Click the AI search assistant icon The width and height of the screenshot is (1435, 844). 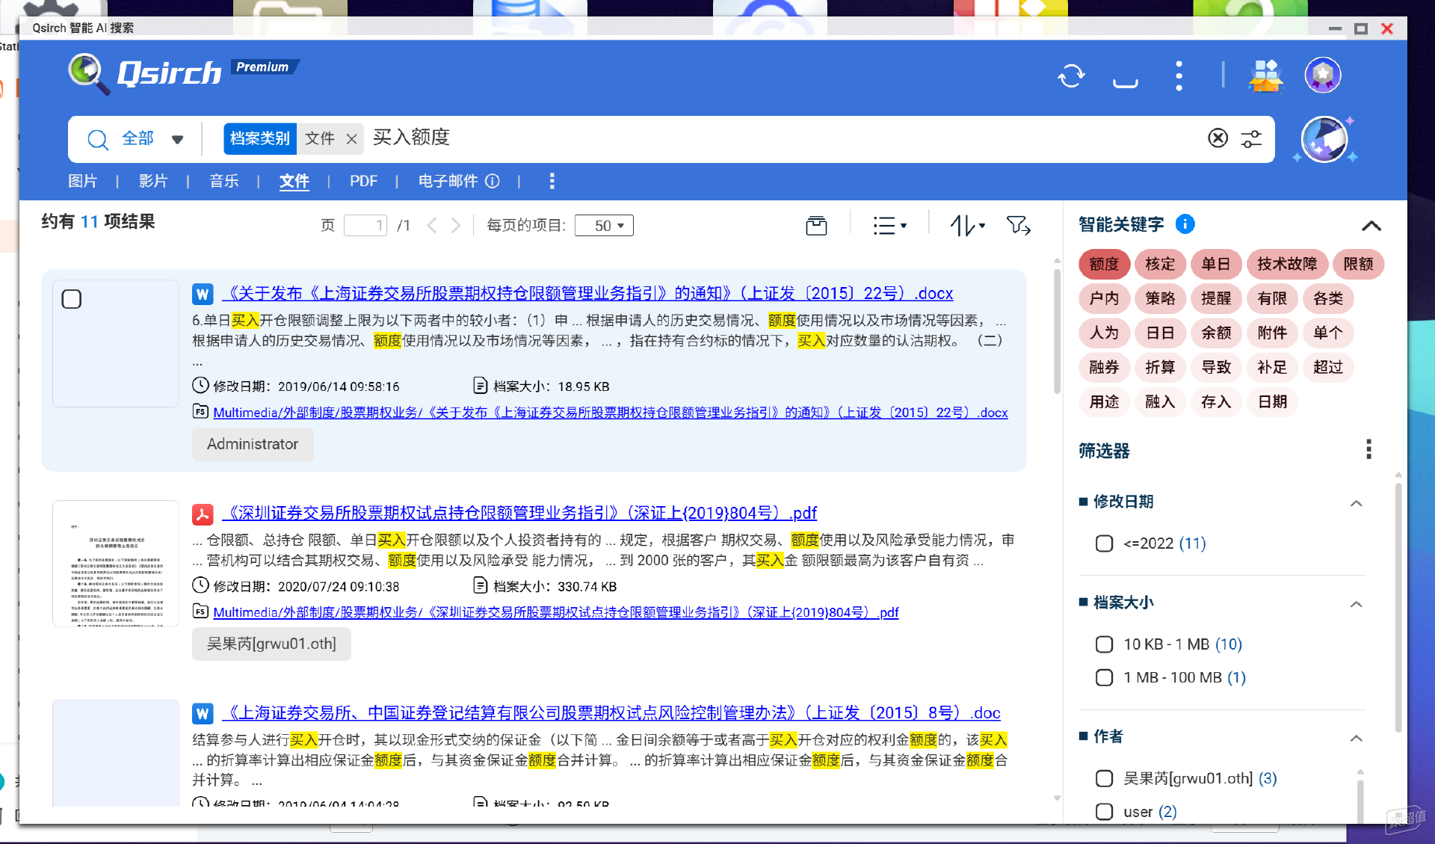click(1324, 140)
